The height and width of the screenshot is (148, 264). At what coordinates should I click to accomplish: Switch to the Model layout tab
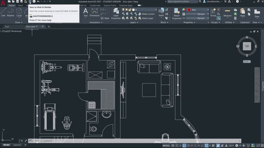[7, 145]
